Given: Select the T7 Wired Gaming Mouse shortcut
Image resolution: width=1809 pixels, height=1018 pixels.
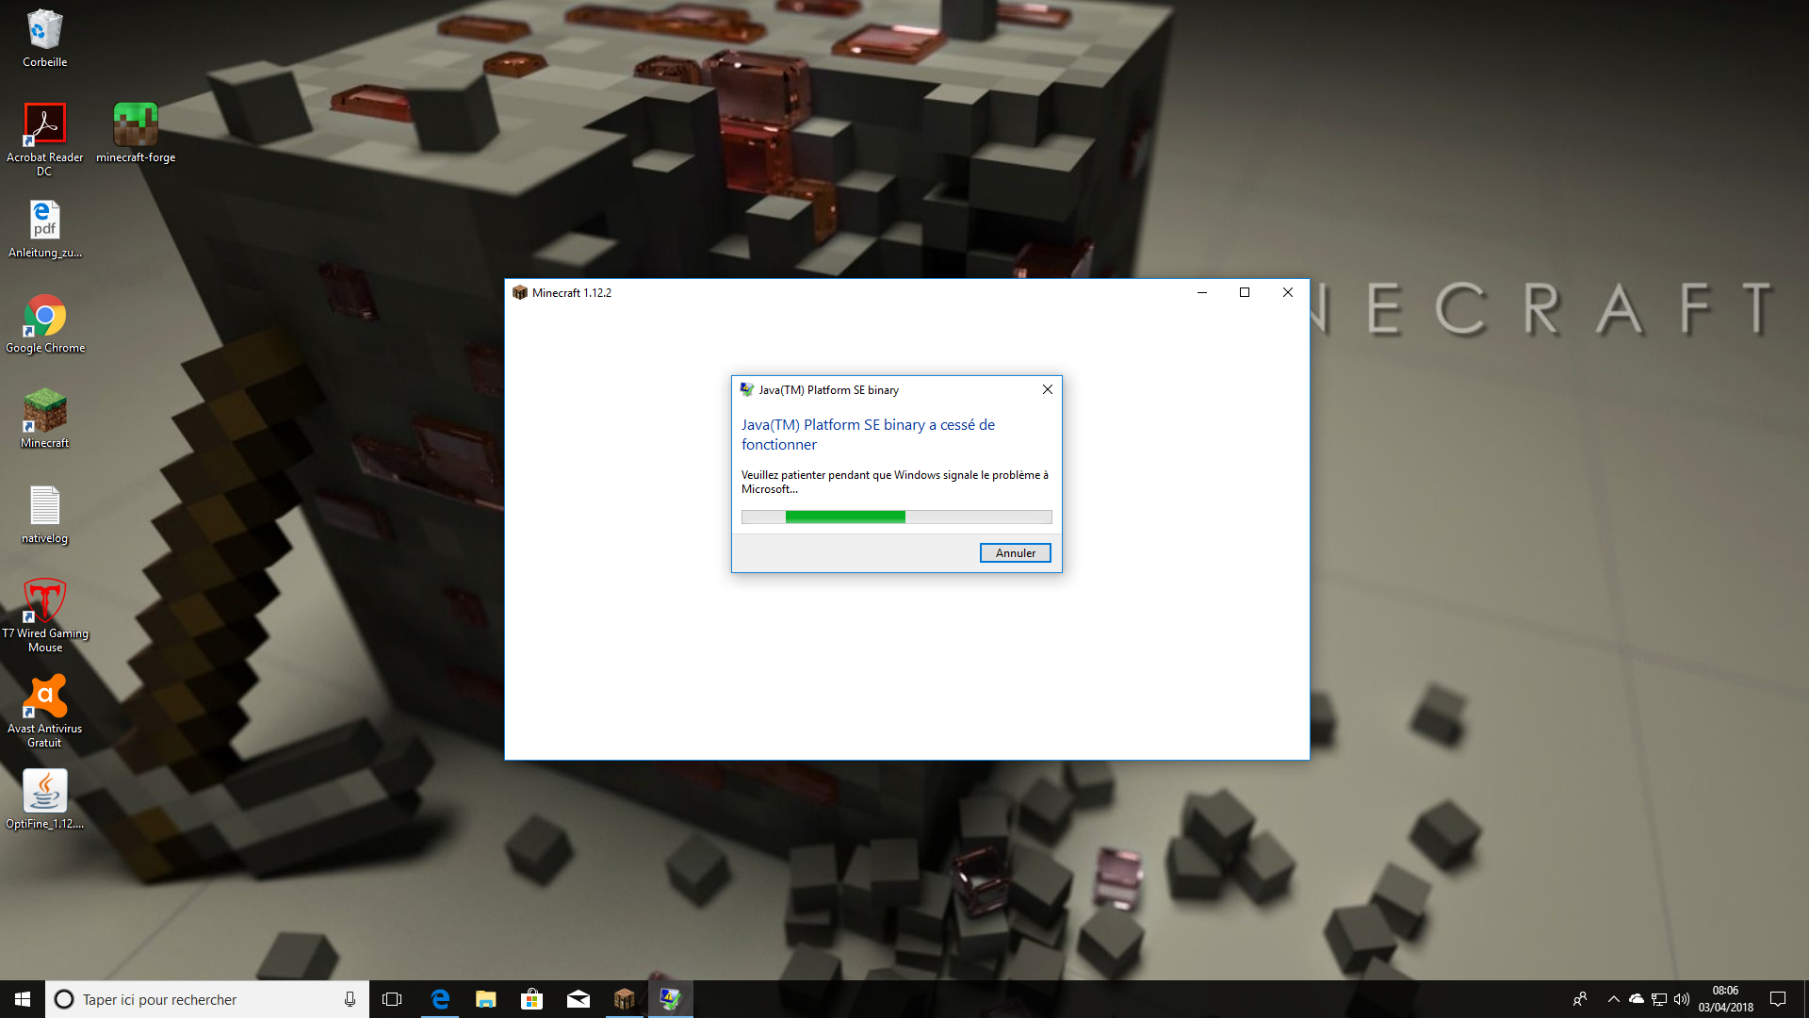Looking at the screenshot, I should 44,615.
